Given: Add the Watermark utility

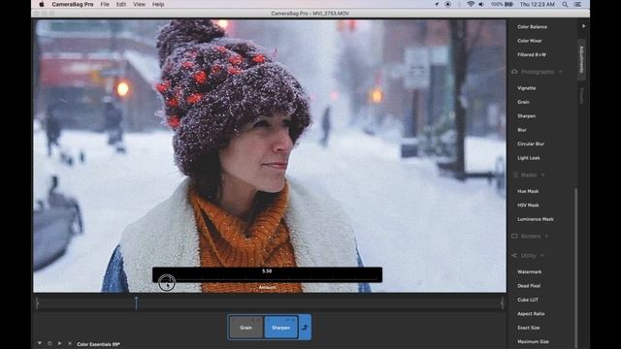Looking at the screenshot, I should 529,271.
